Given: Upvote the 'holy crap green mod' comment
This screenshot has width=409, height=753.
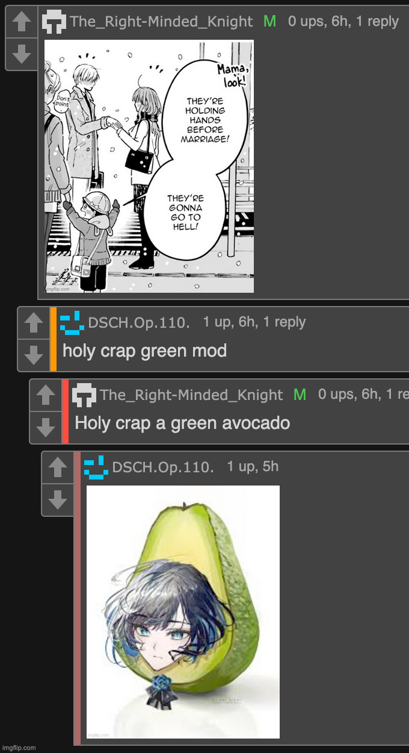Looking at the screenshot, I should pos(34,323).
